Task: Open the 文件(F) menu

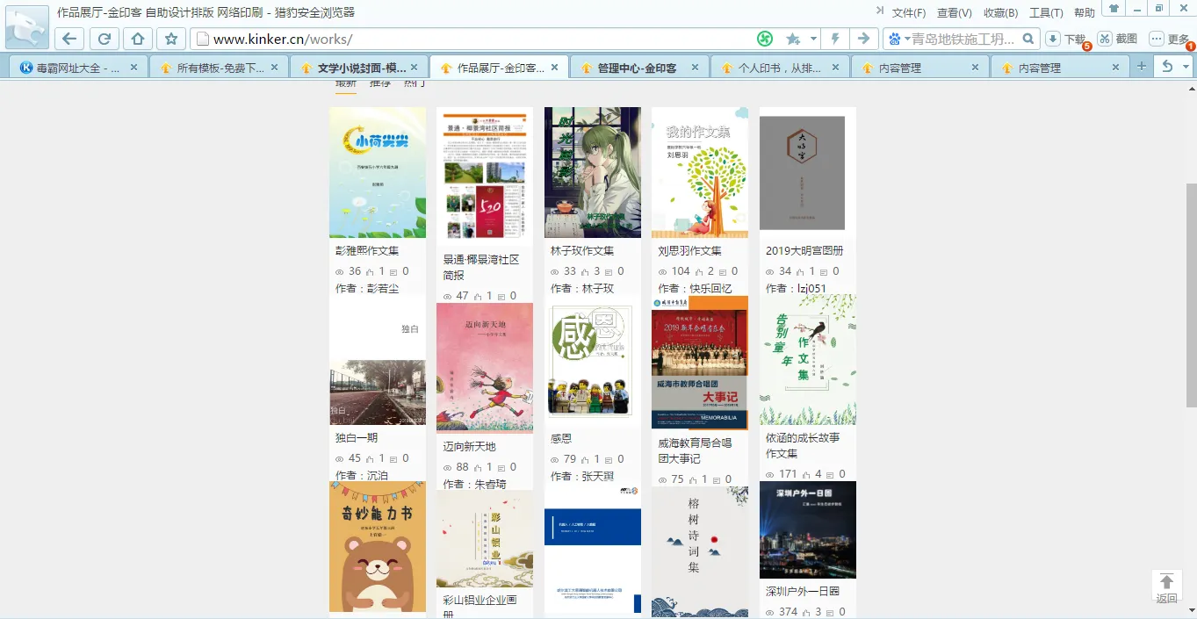Action: 908,12
